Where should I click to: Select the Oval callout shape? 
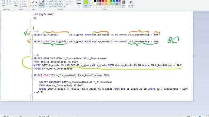pos(60,6)
